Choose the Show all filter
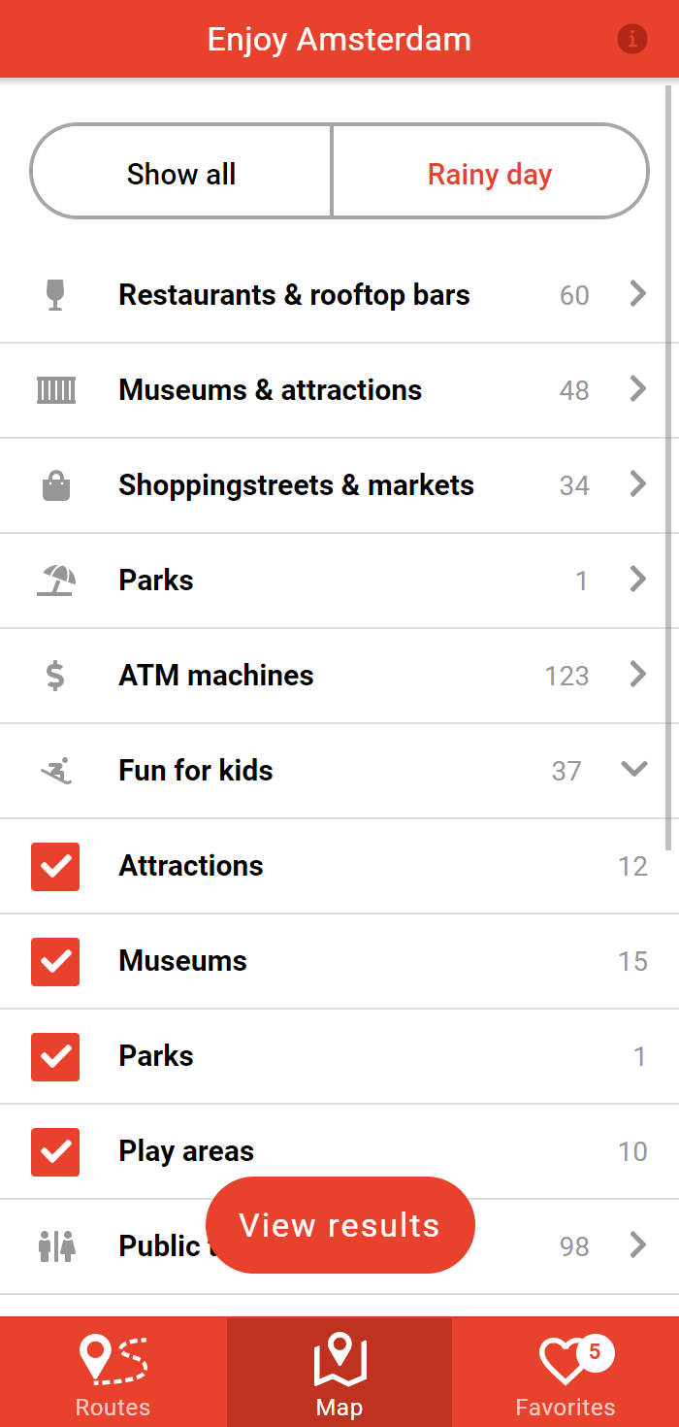 (x=181, y=175)
